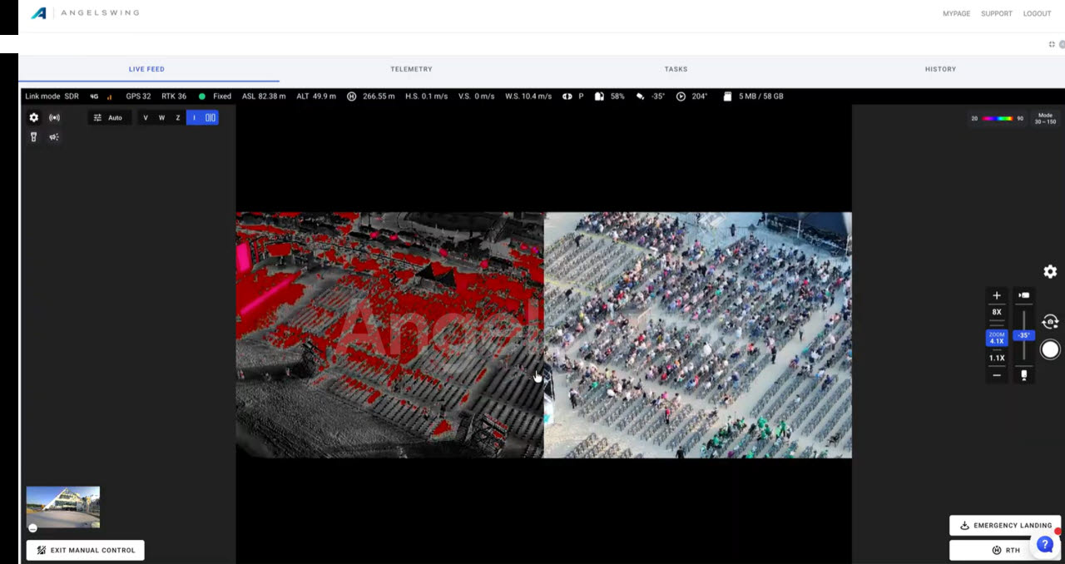Switch to V visible camera mode
1065x564 pixels.
coord(146,117)
